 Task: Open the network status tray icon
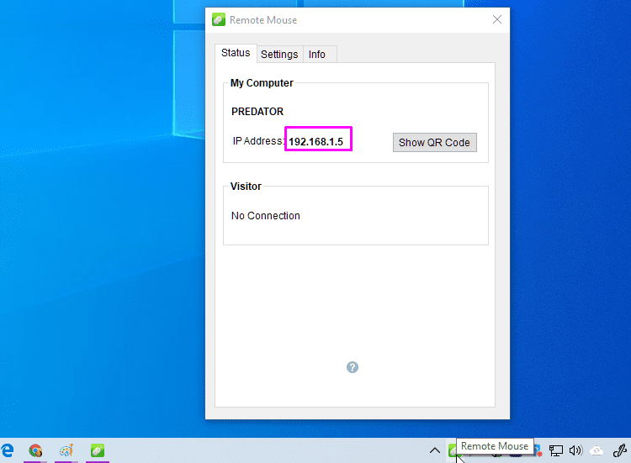pyautogui.click(x=556, y=450)
